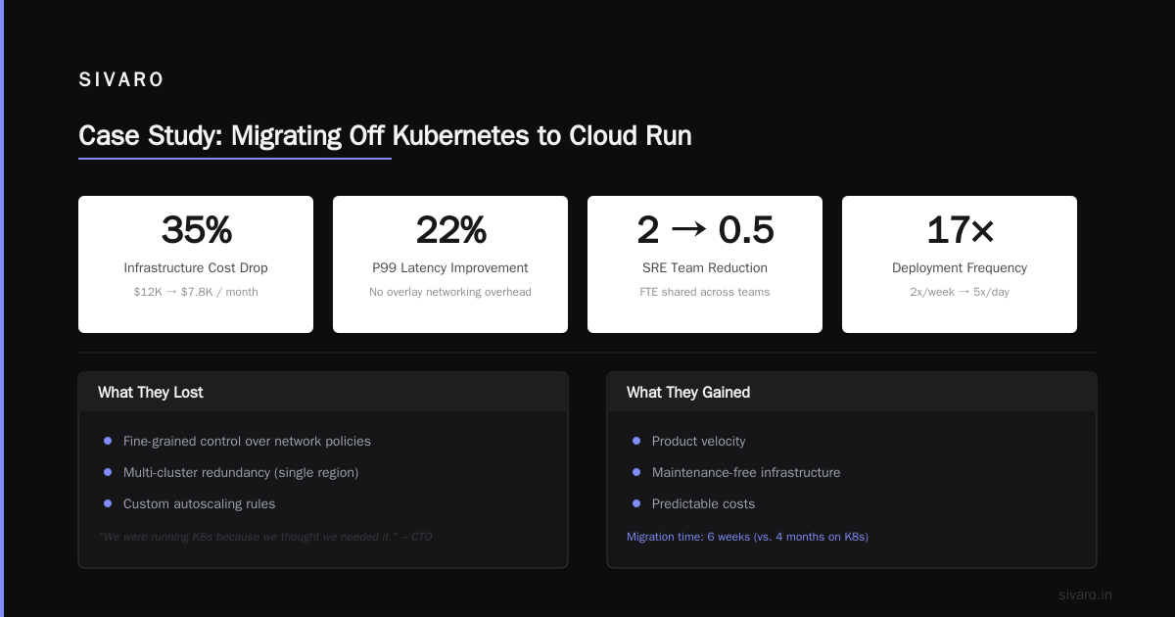This screenshot has height=617, width=1175.
Task: Select the Infrastructure Cost Drop label
Action: 196,267
